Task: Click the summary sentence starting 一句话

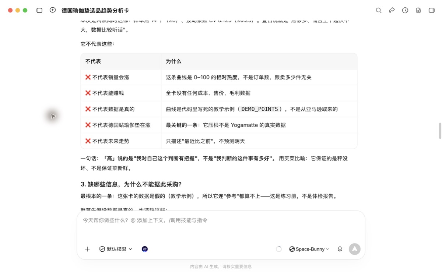Action: pyautogui.click(x=214, y=163)
